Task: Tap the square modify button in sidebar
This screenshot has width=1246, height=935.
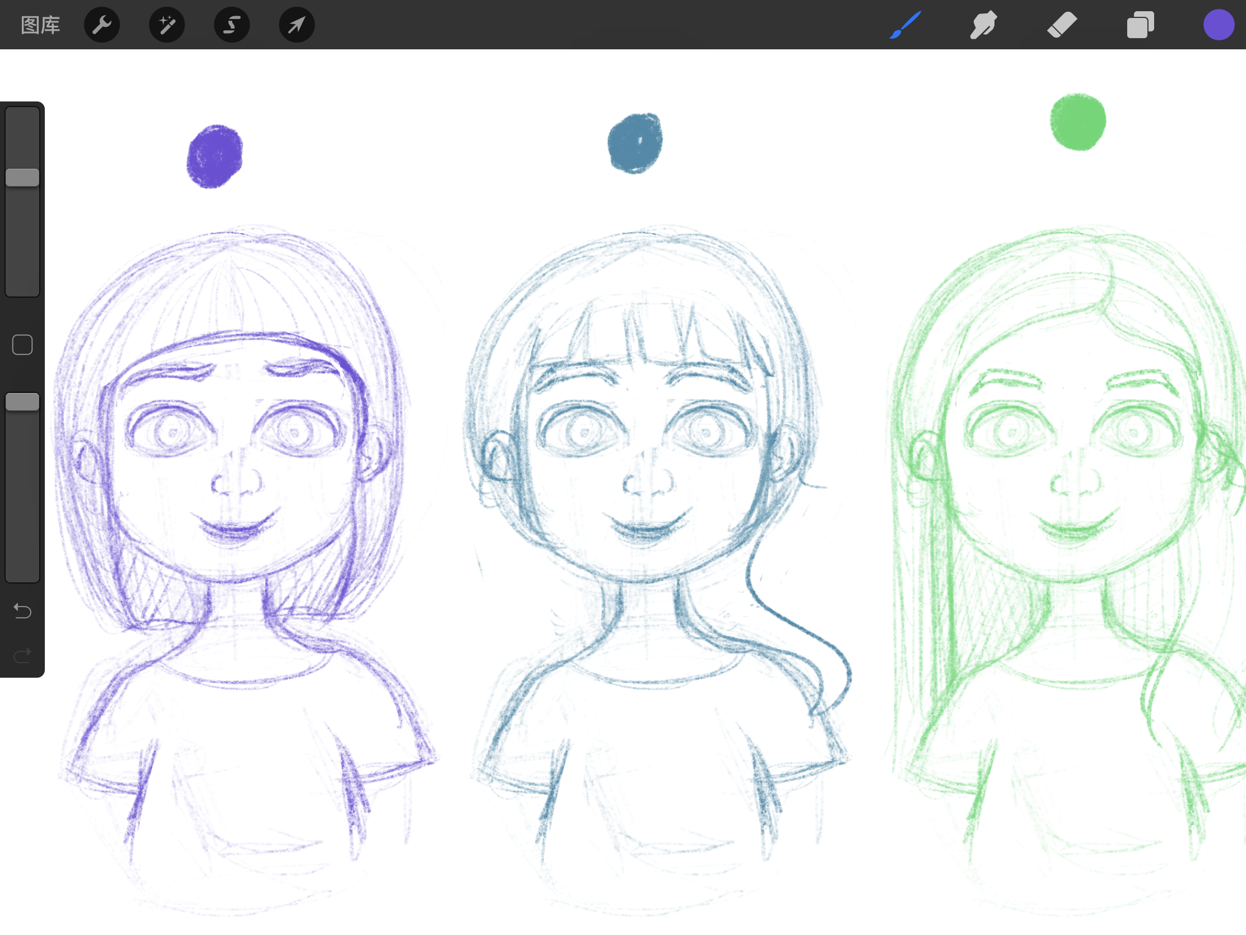Action: pos(22,345)
